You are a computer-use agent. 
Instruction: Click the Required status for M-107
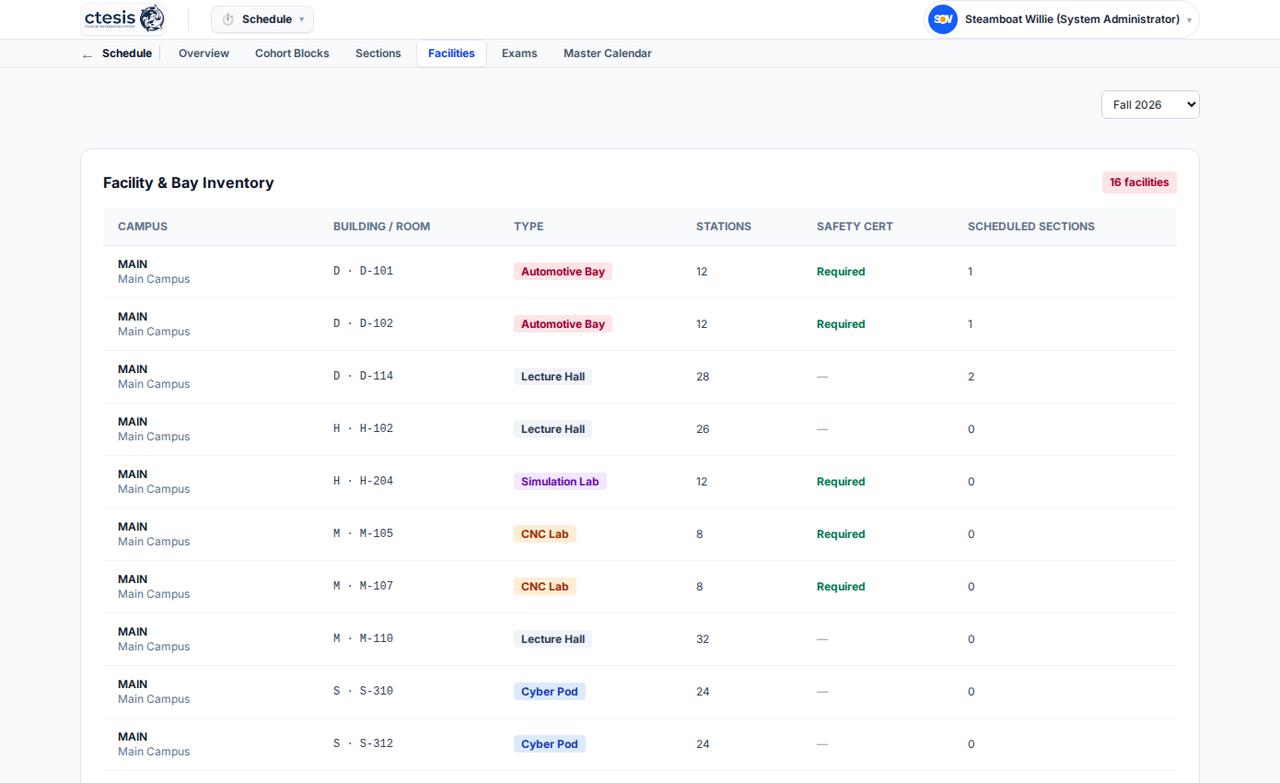coord(841,587)
